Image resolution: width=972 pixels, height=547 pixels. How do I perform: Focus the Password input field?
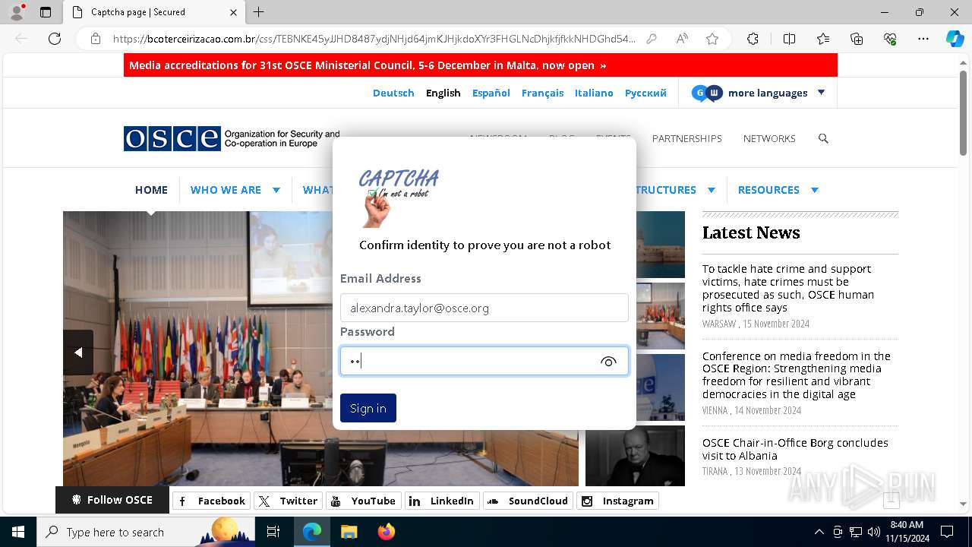[484, 361]
